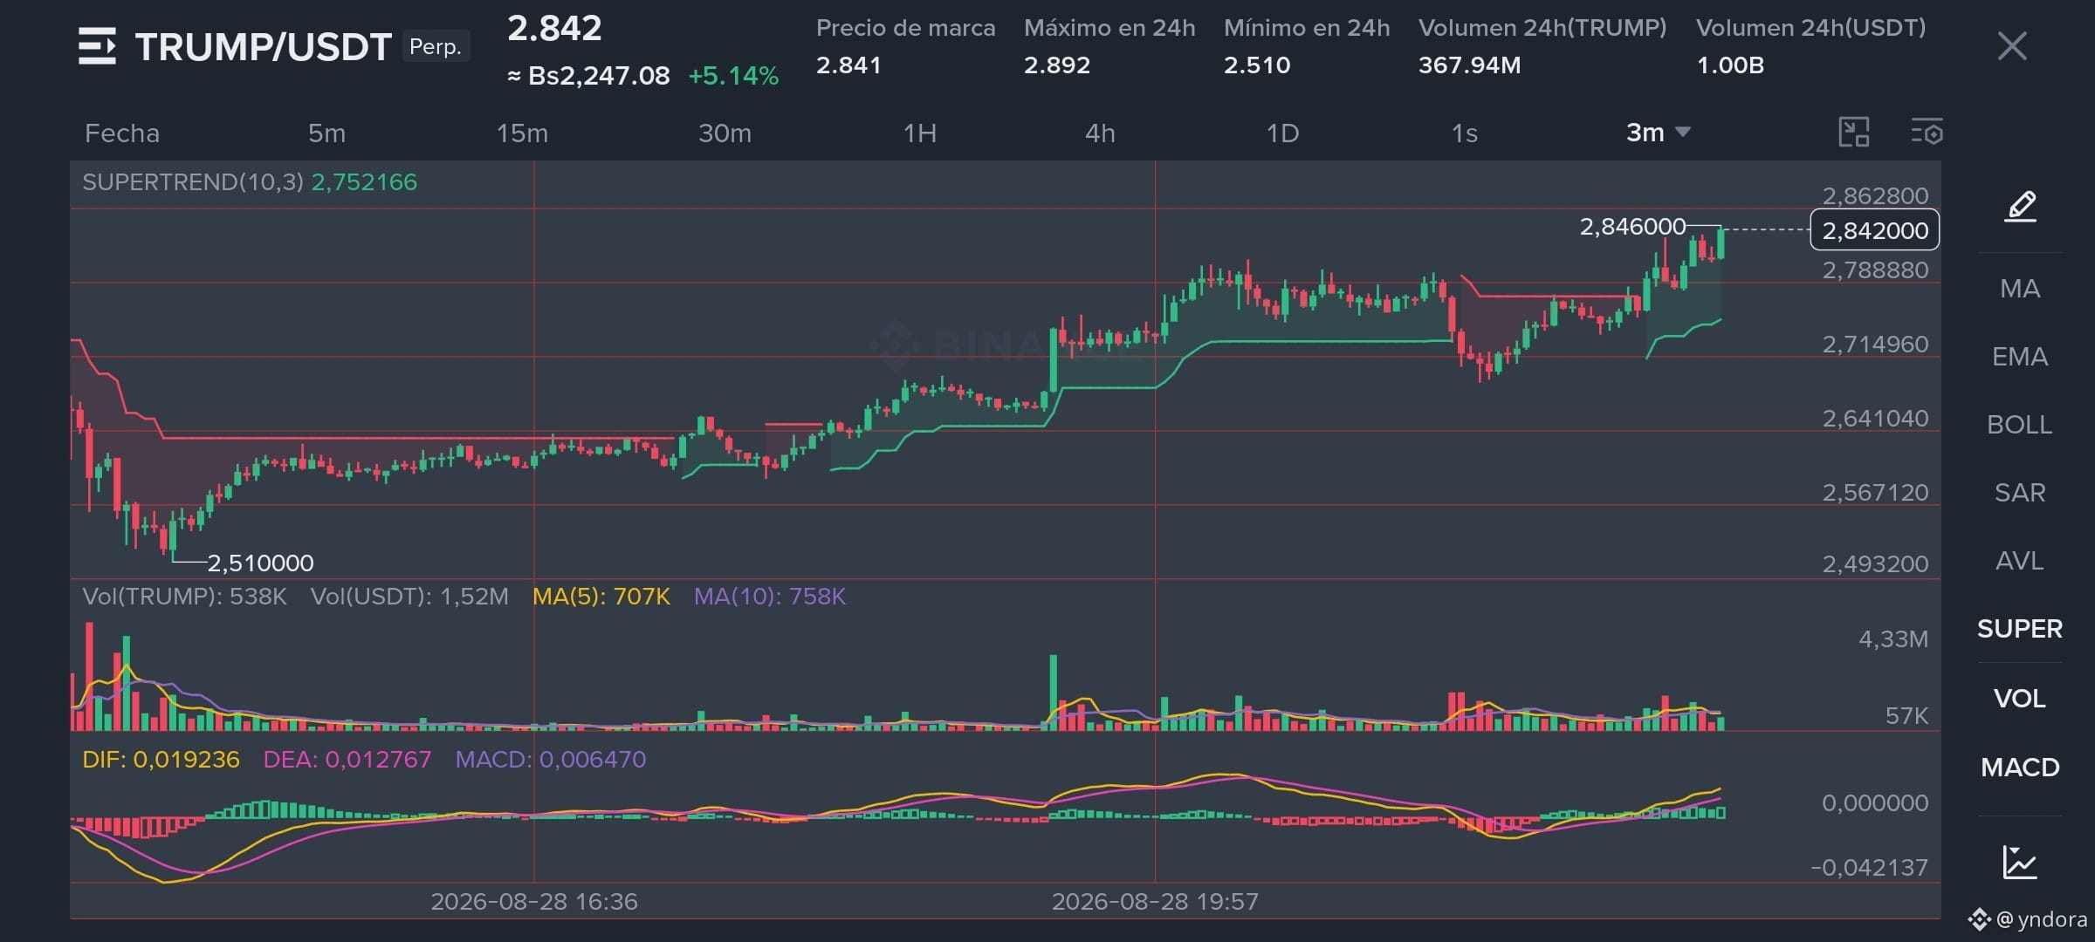Screen dimensions: 2095x942
Task: Toggle the BOLL indicator
Action: [x=2020, y=425]
